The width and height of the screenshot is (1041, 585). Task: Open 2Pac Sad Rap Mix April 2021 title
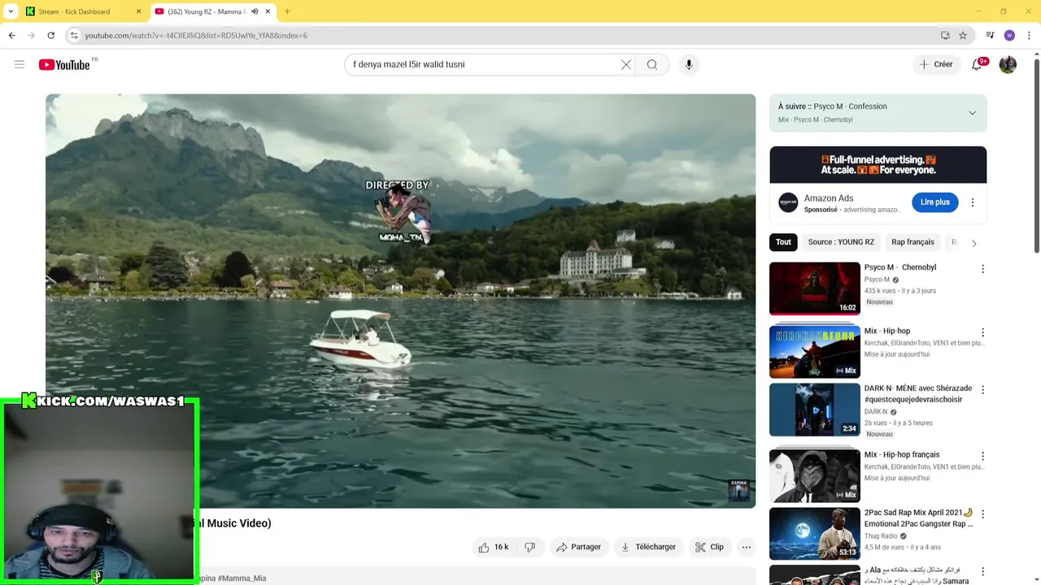click(918, 518)
